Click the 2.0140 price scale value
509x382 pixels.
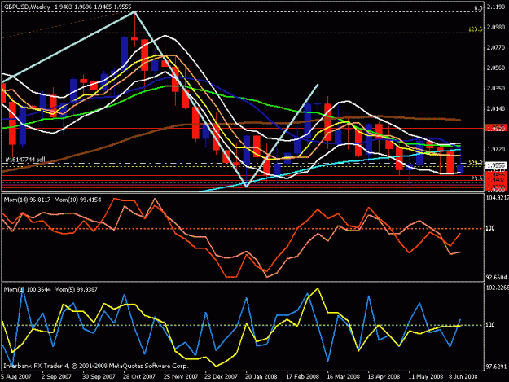click(x=496, y=108)
